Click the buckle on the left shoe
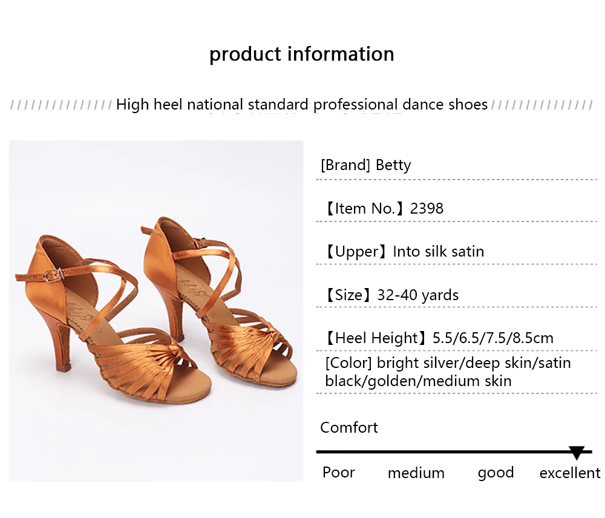This screenshot has width=605, height=518. 54,275
